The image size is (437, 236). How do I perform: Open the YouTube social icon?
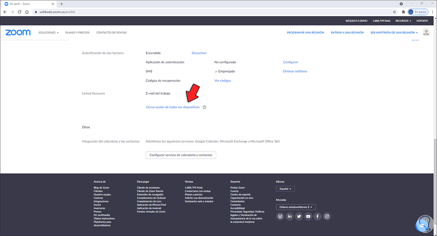coord(308,216)
